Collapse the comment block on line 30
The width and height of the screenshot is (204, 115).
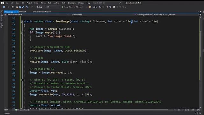(x=22, y=80)
